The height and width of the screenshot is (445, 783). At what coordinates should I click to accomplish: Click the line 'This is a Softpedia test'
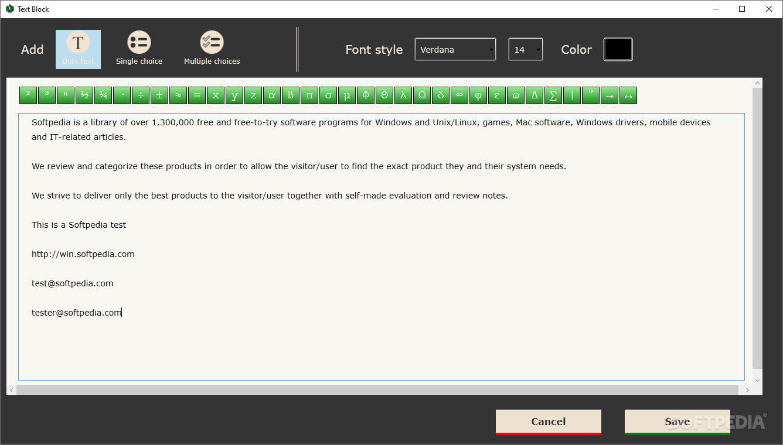click(x=79, y=225)
